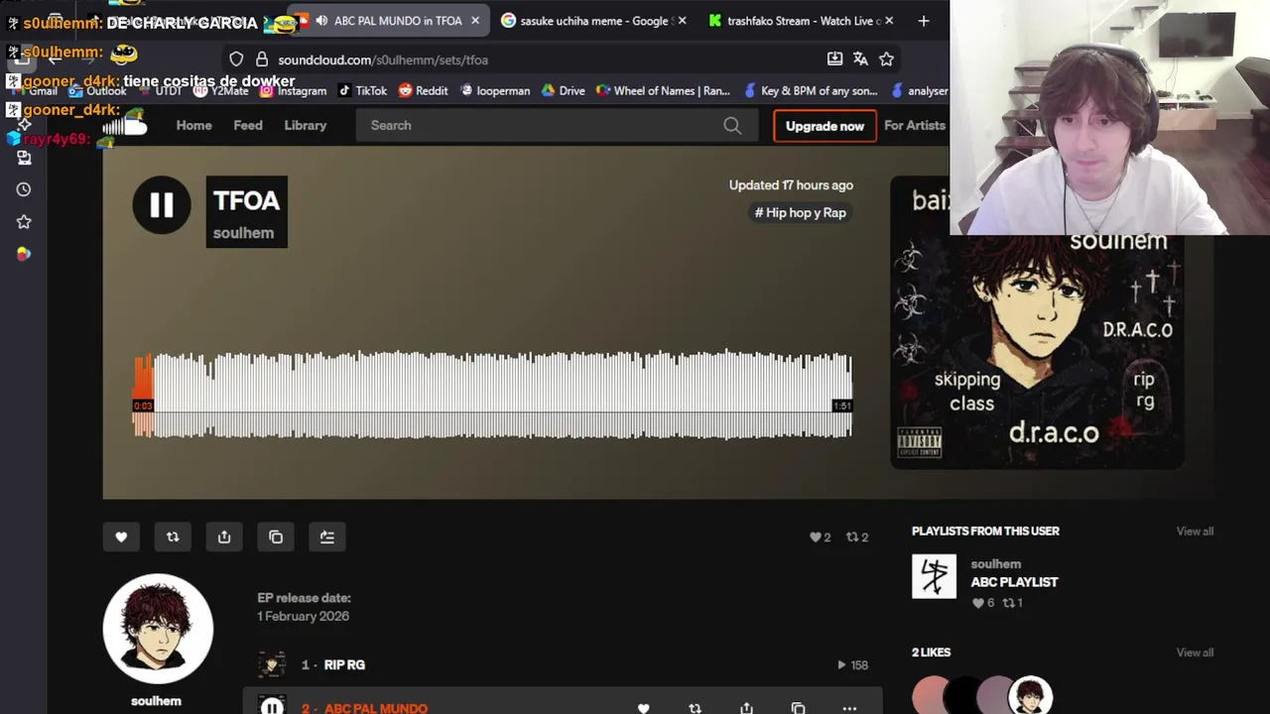Open the Home page in SoundCloud nav
1270x714 pixels.
[x=193, y=125]
